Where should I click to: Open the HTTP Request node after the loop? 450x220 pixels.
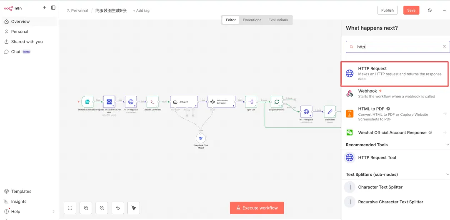coord(306,112)
